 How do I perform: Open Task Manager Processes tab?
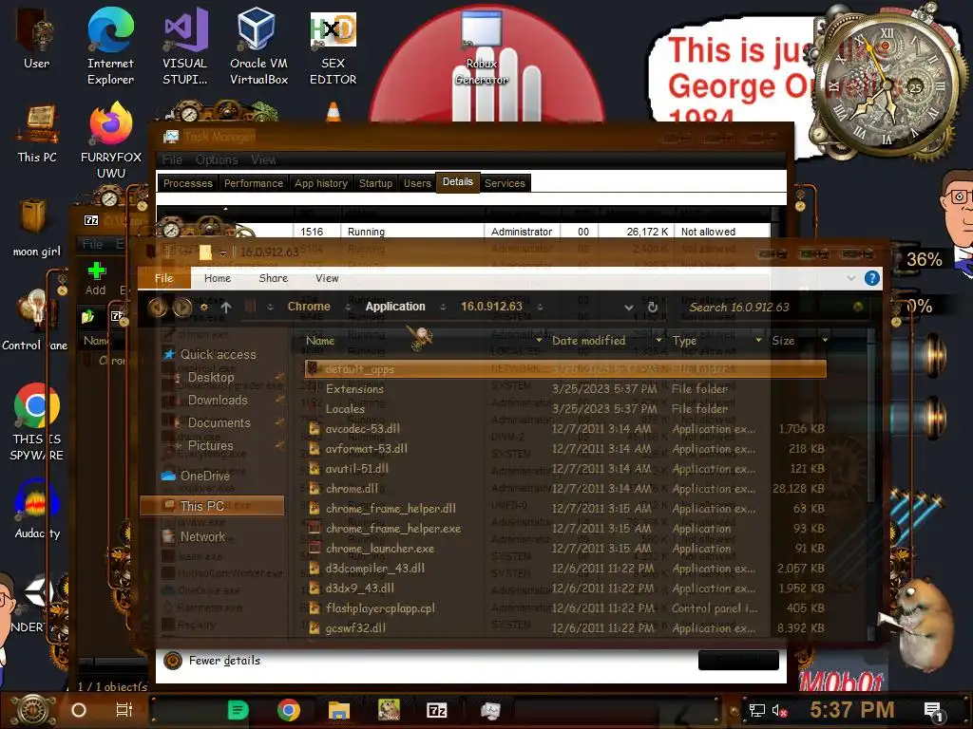coord(188,183)
